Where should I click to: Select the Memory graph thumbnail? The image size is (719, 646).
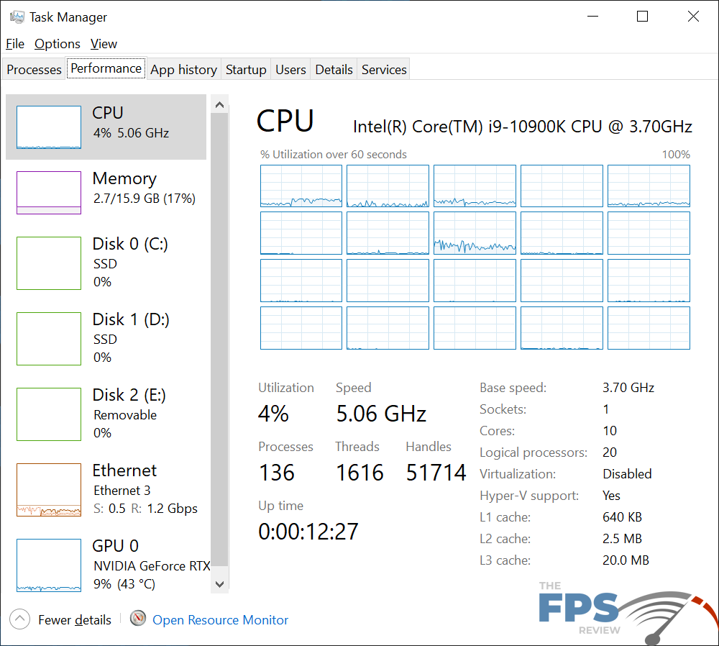coord(49,193)
